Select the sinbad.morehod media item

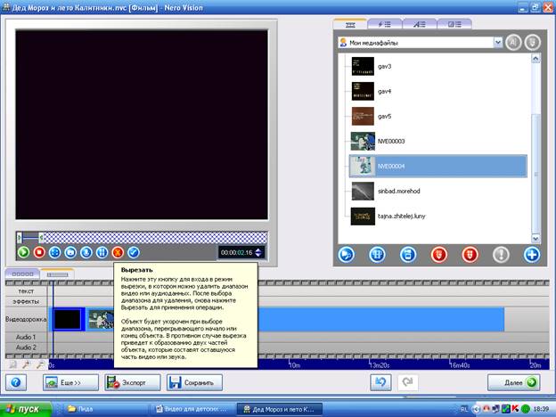click(437, 191)
